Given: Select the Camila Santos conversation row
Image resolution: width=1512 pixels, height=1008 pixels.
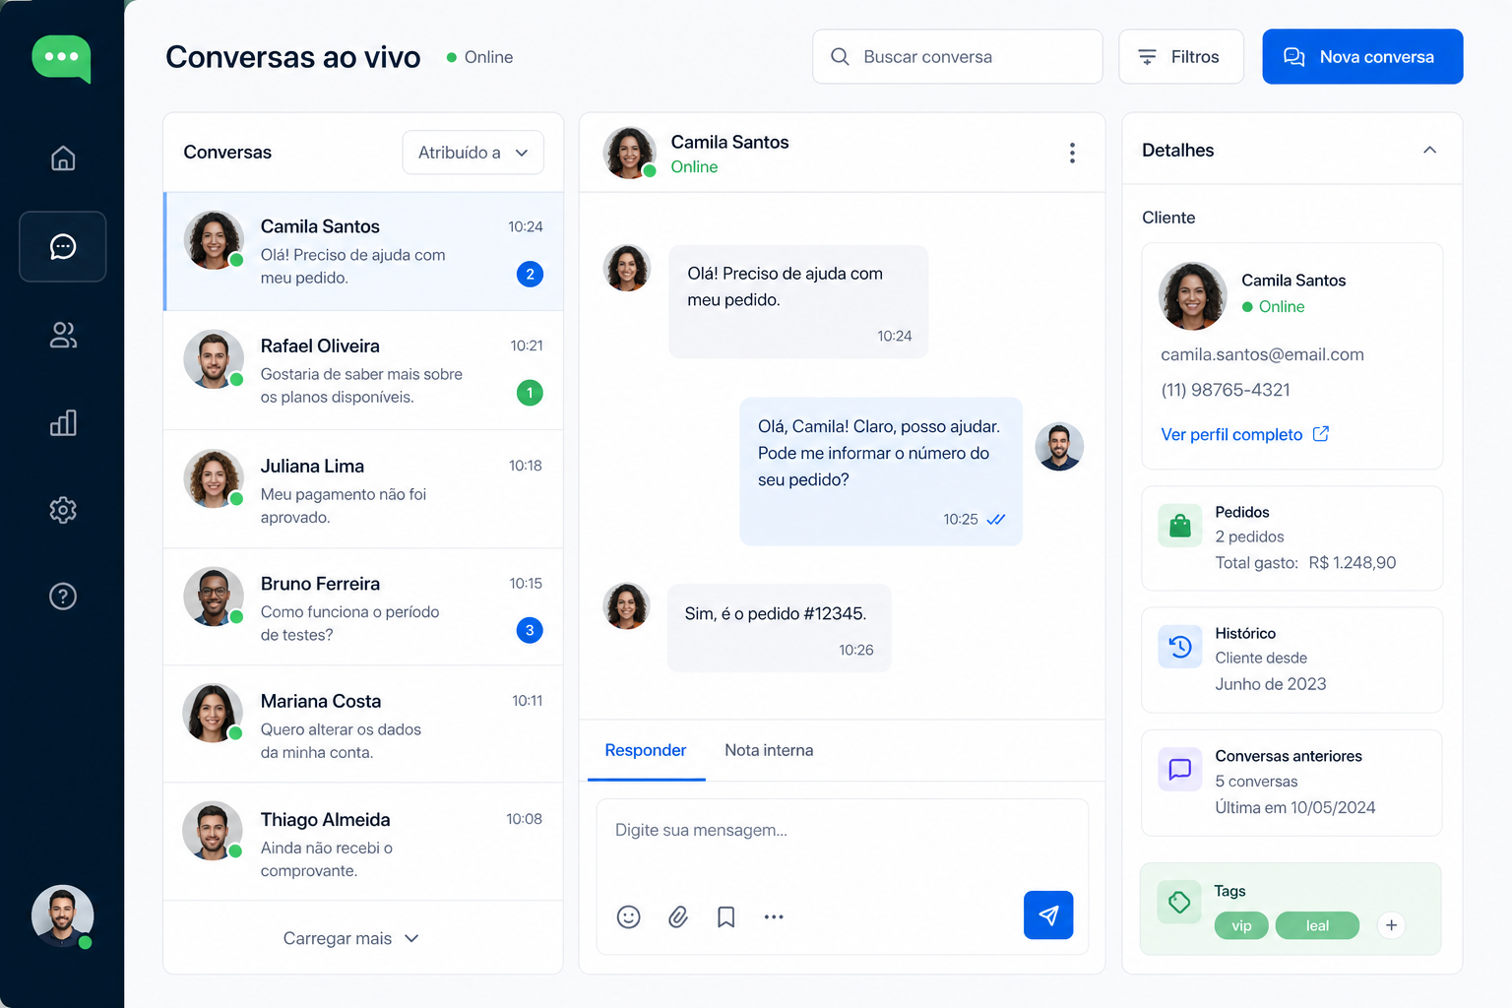Looking at the screenshot, I should (363, 251).
